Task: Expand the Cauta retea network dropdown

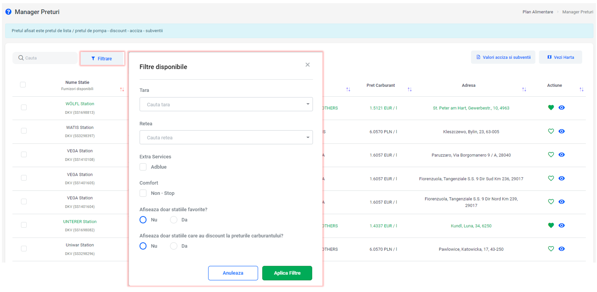Action: click(x=226, y=137)
